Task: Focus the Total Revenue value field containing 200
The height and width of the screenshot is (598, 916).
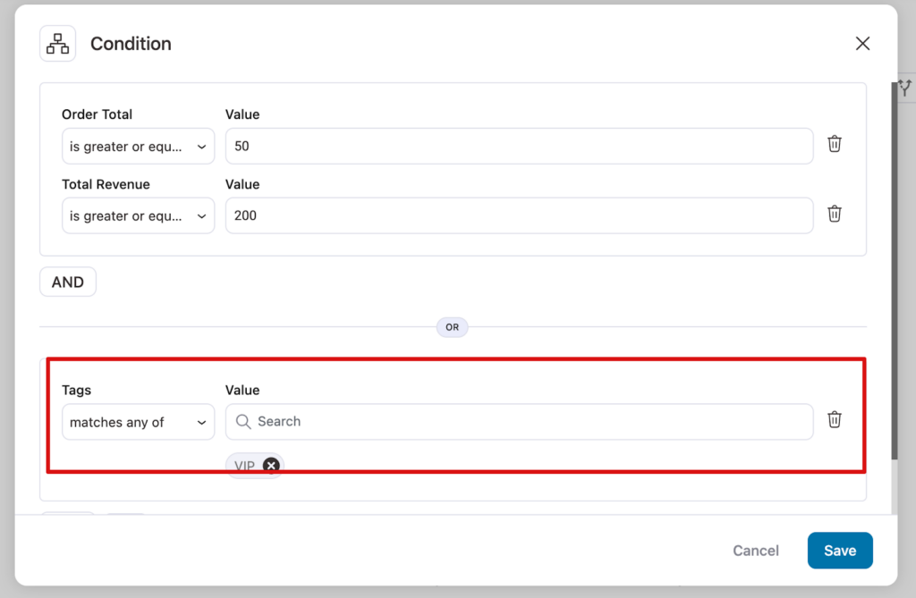Action: pos(519,216)
